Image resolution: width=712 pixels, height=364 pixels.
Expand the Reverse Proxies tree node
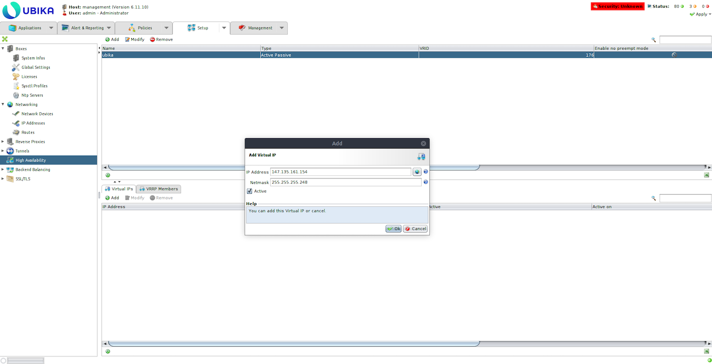[3, 142]
